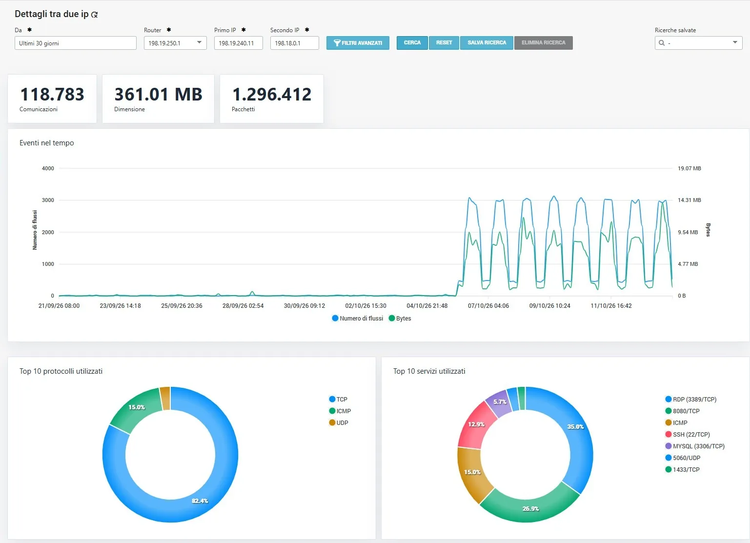Click the Cerca button
The width and height of the screenshot is (750, 543).
pyautogui.click(x=412, y=43)
